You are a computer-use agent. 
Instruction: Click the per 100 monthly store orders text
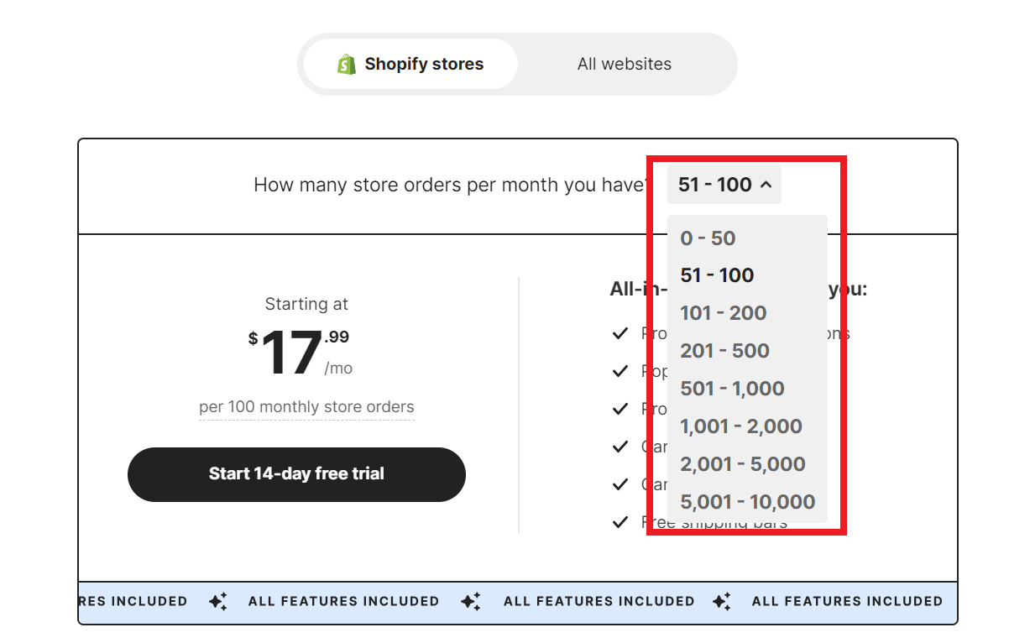pyautogui.click(x=306, y=407)
